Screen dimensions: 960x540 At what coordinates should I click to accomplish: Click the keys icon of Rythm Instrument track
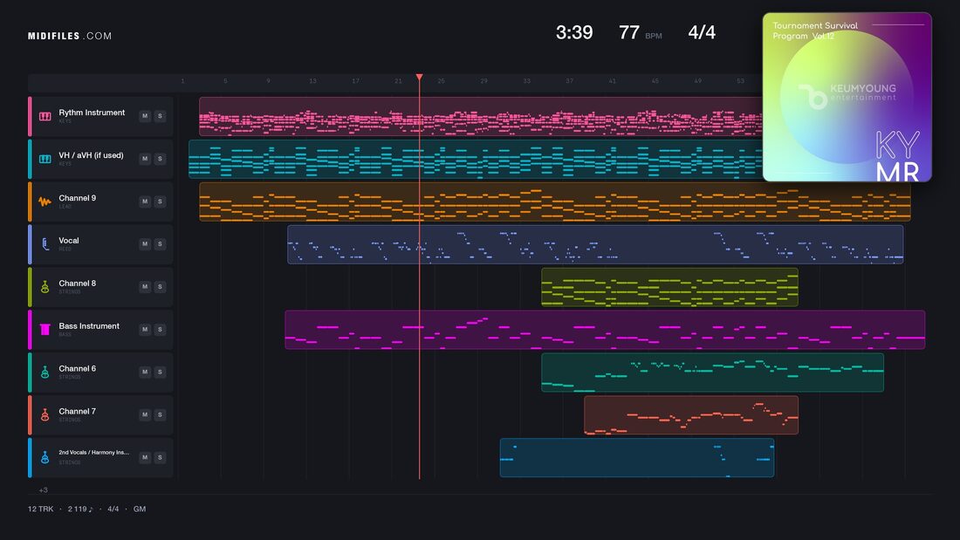[x=45, y=116]
